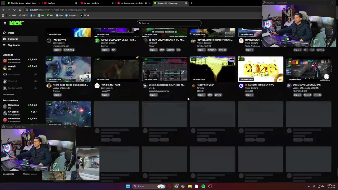Image resolution: width=338 pixels, height=190 pixels.
Task: Click the address bar URL kick.com/browse
Action: point(58,10)
